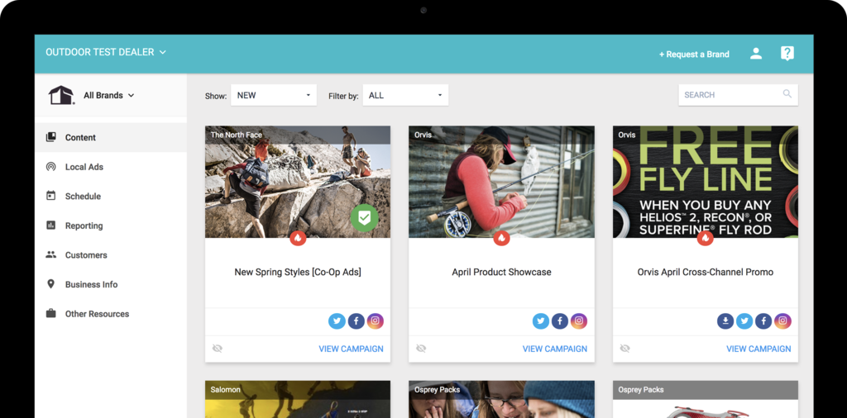The height and width of the screenshot is (418, 847).
Task: Click the Content sidebar icon
Action: (x=50, y=137)
